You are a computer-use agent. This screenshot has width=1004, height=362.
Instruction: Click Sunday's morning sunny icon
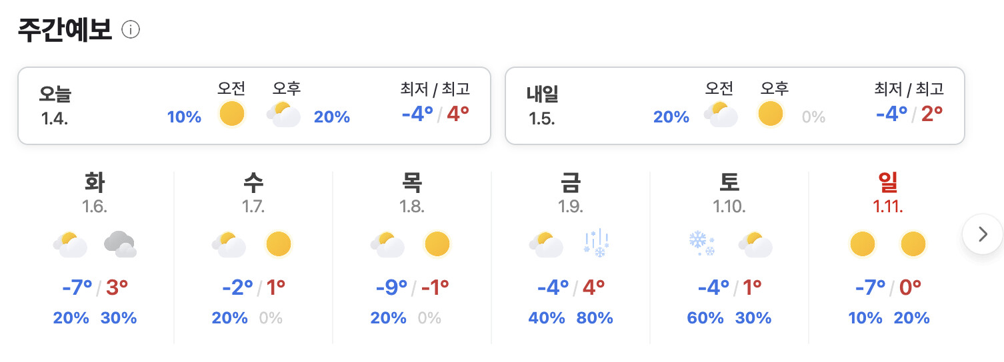click(862, 244)
